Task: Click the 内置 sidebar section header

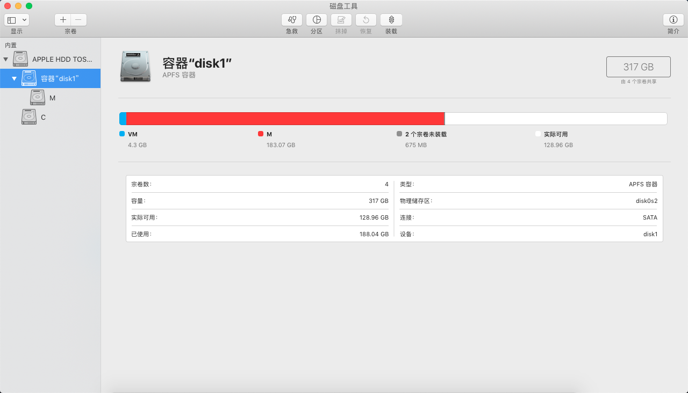Action: point(11,45)
